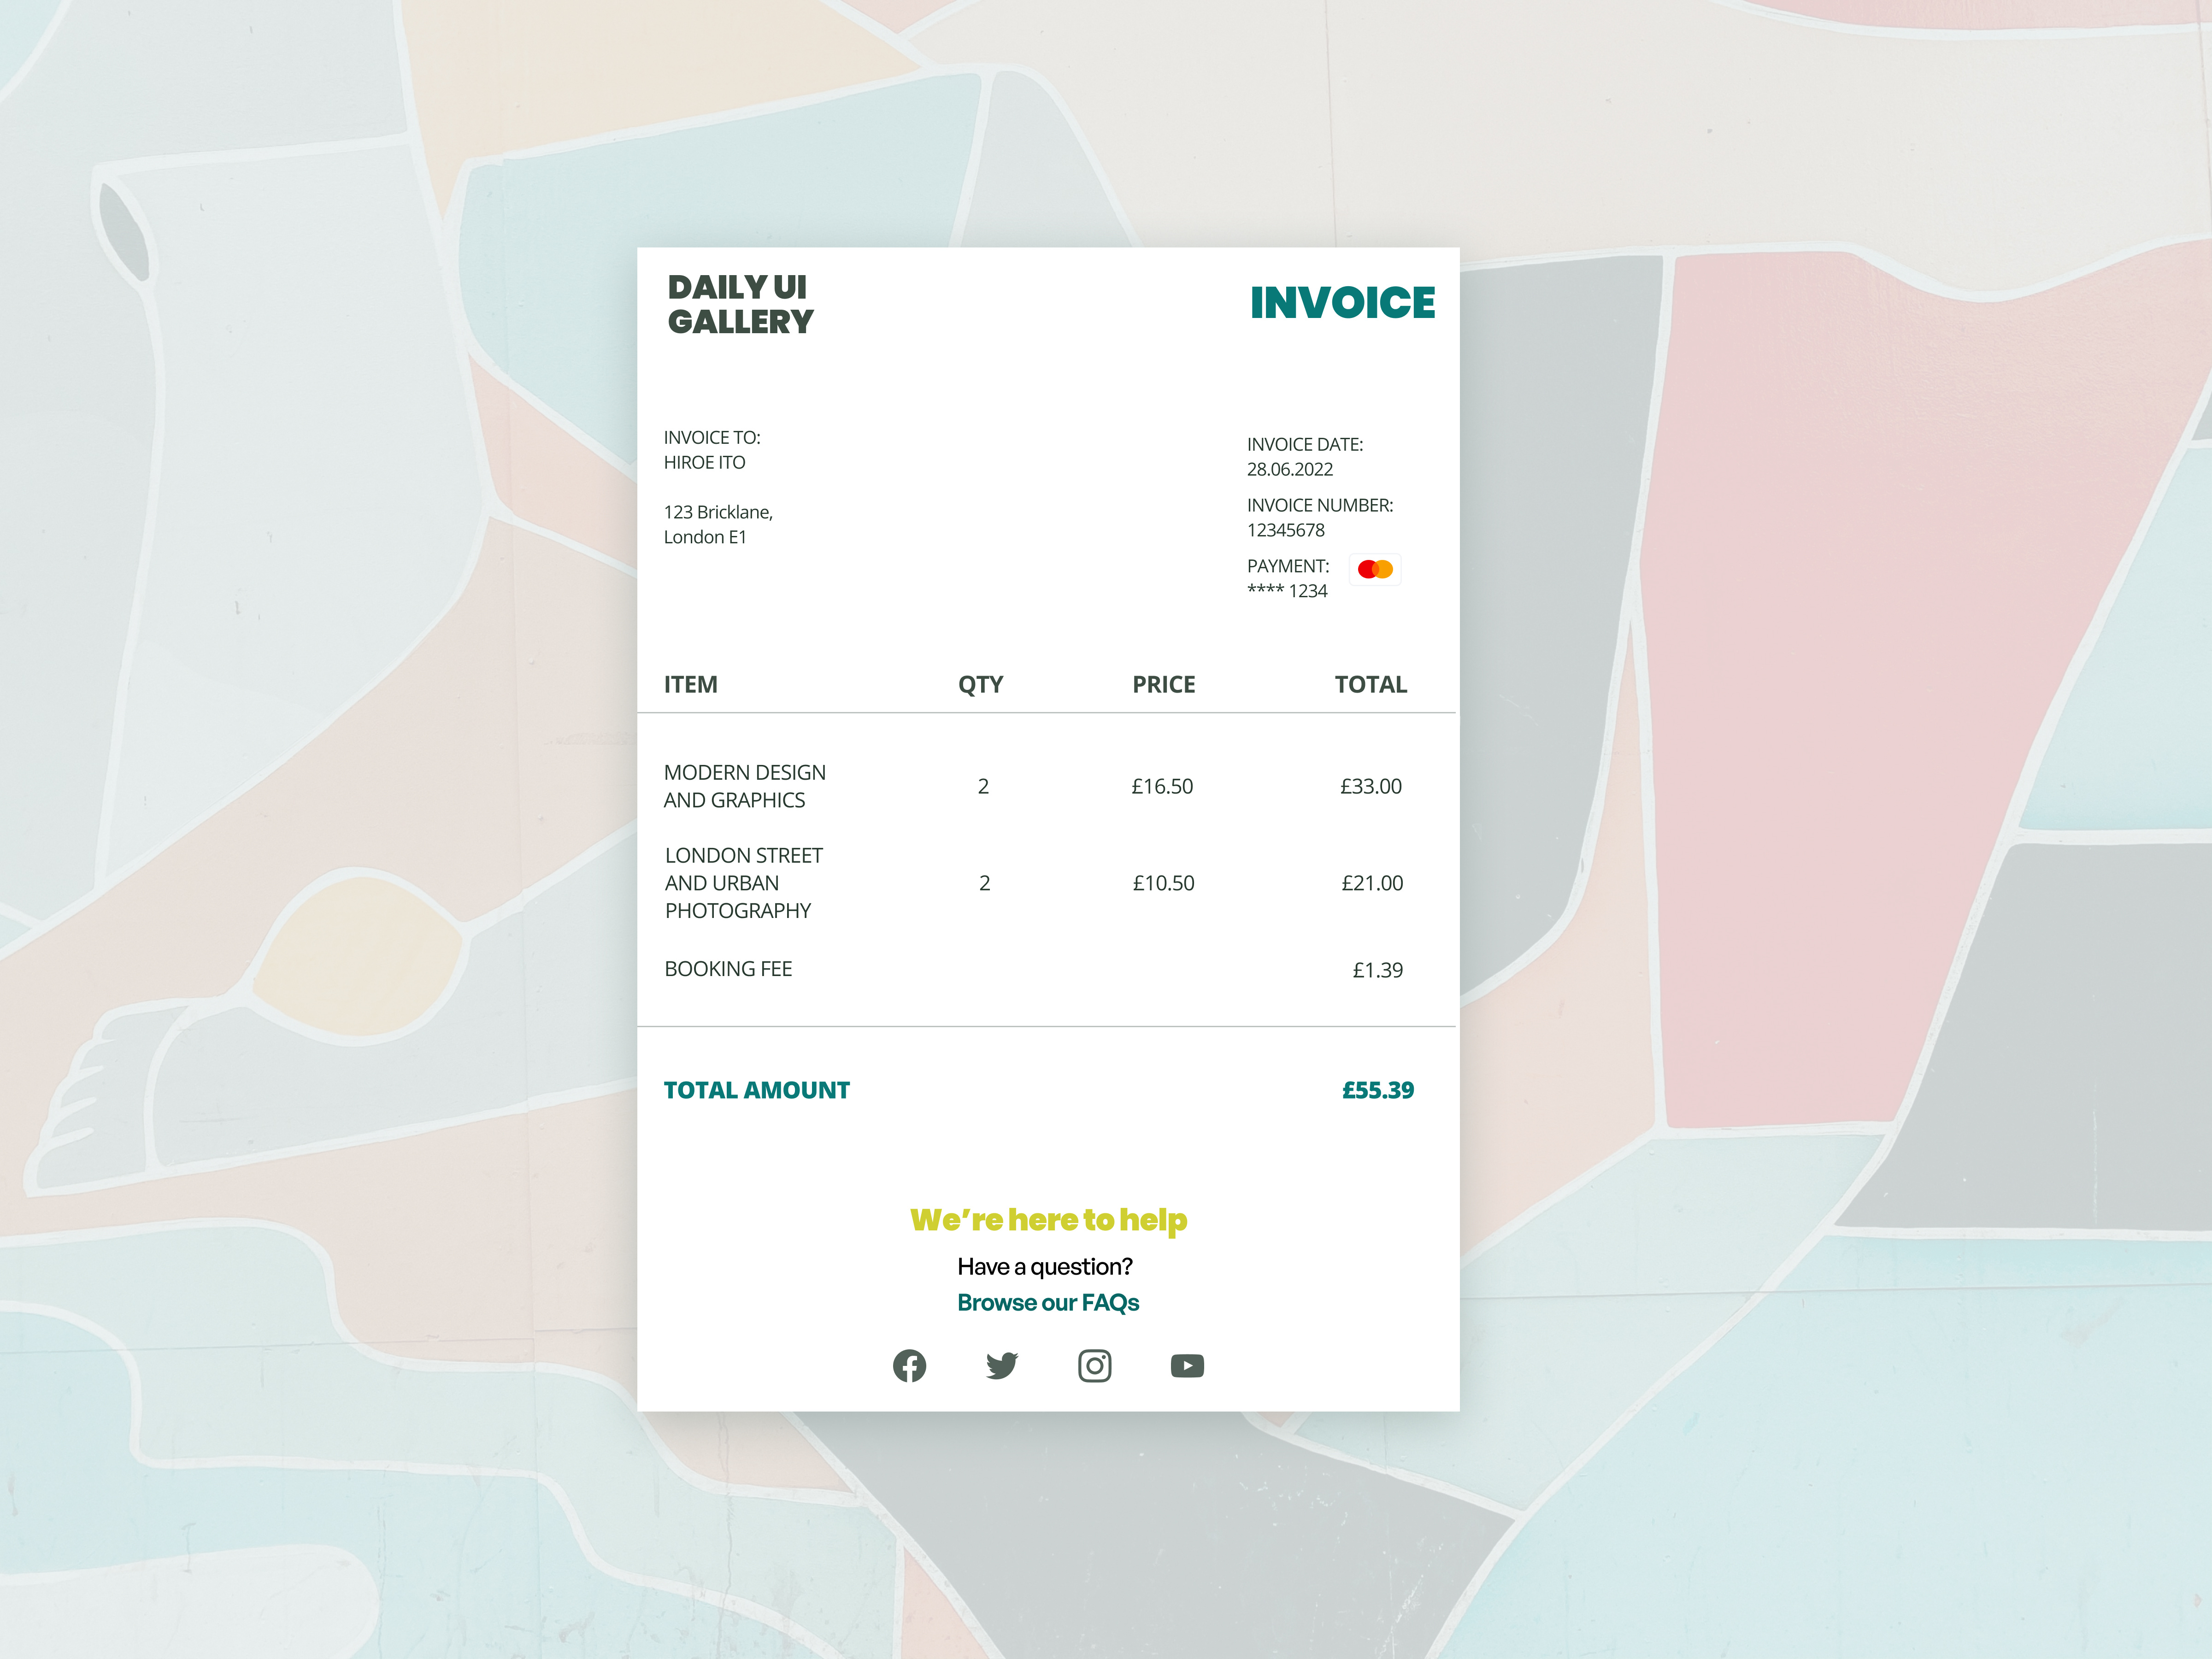This screenshot has height=1659, width=2212.
Task: Click the £55.39 total amount value
Action: 1377,1090
